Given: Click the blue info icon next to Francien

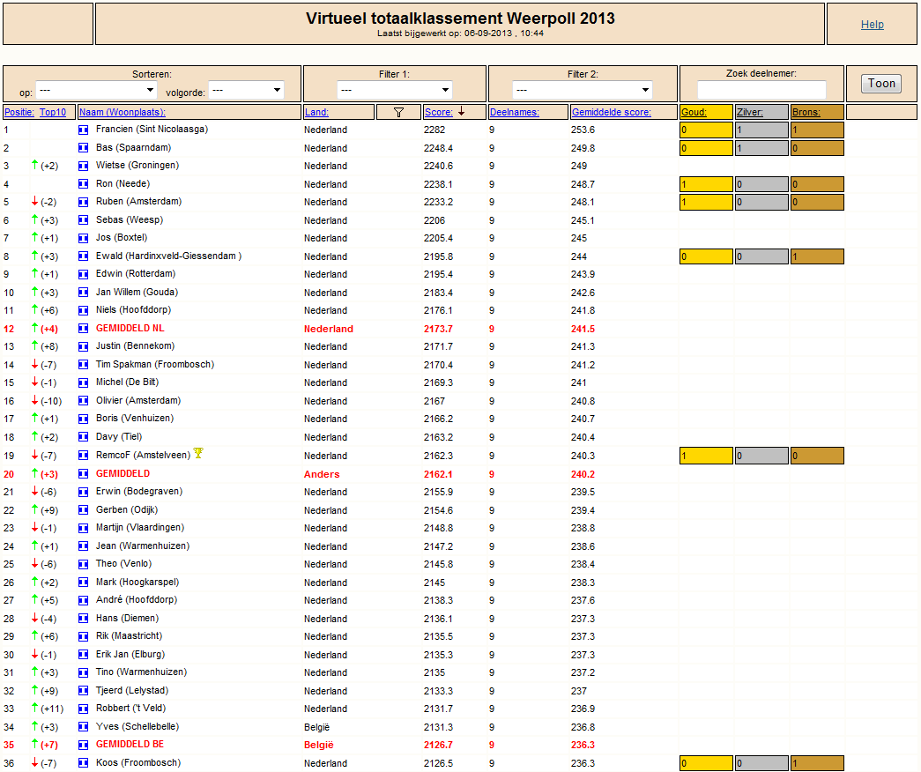Looking at the screenshot, I should pos(84,130).
